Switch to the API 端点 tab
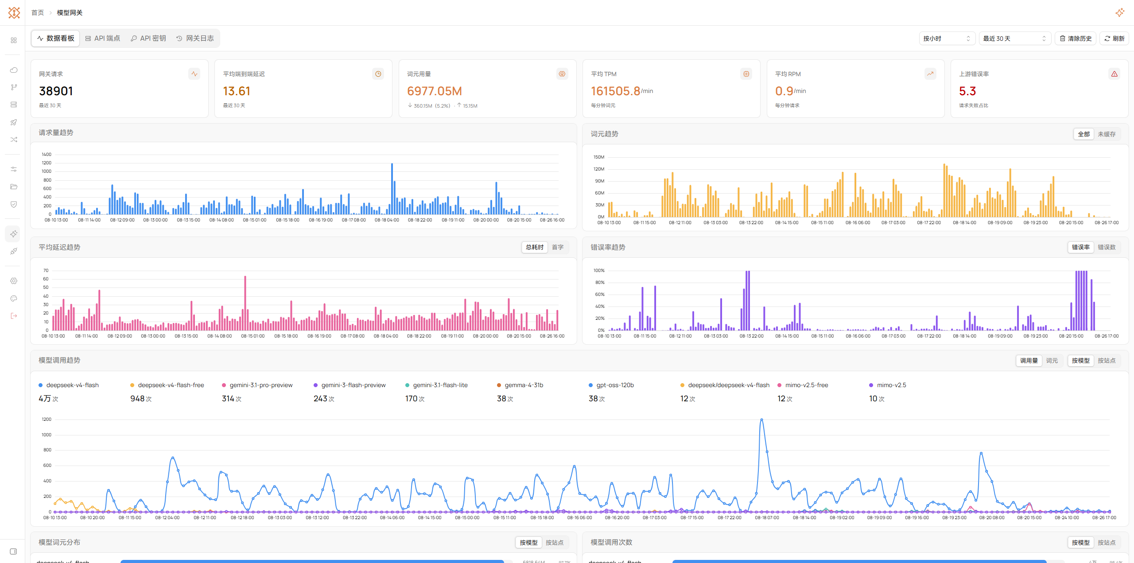 [103, 39]
